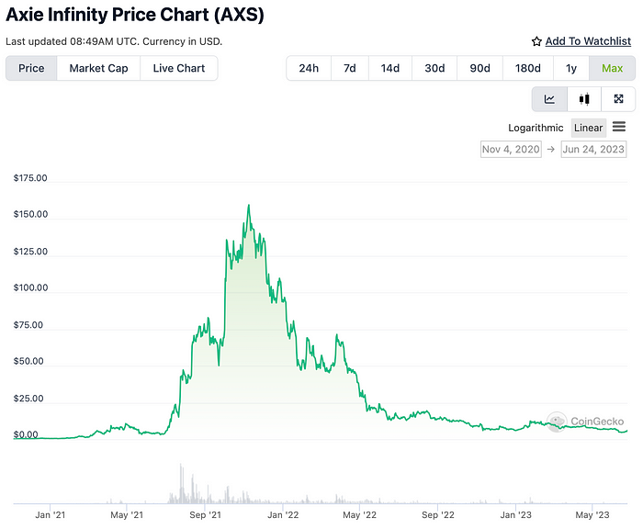The width and height of the screenshot is (643, 529).
Task: Switch to Market Cap tab
Action: pos(98,68)
